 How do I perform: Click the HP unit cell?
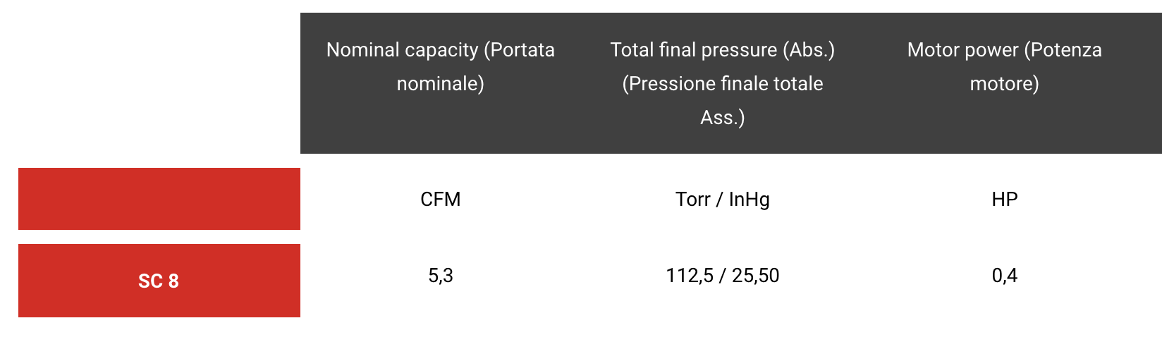[1004, 200]
